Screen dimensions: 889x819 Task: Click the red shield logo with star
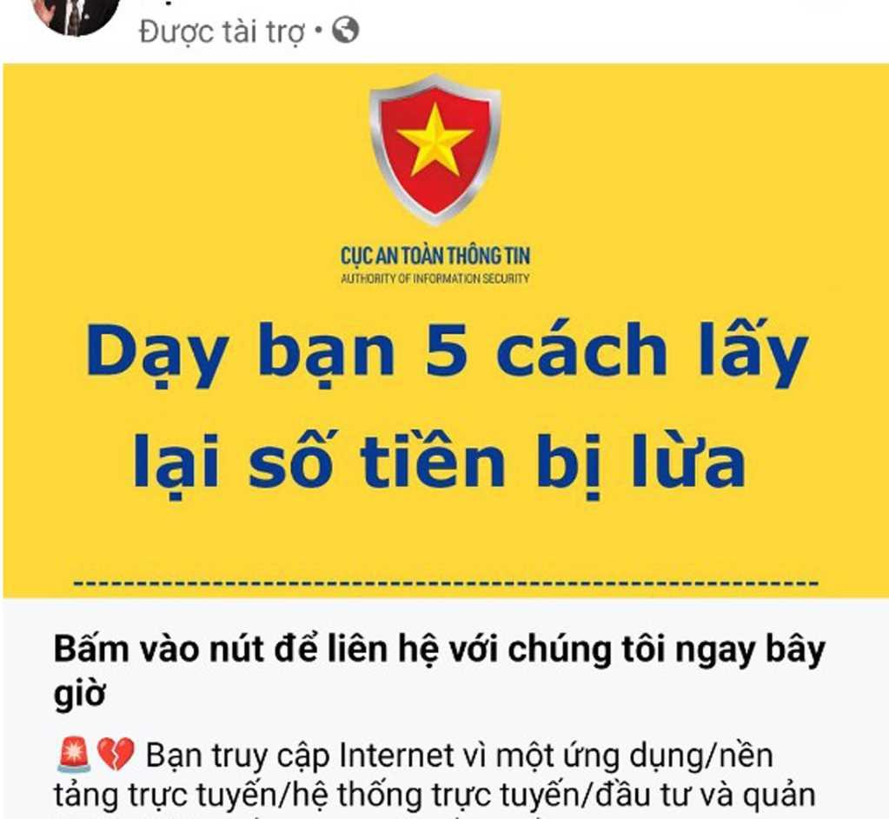tap(435, 150)
